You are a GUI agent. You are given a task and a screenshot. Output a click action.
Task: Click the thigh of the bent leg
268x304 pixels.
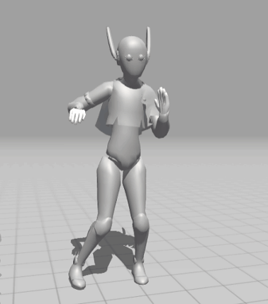tap(108, 189)
